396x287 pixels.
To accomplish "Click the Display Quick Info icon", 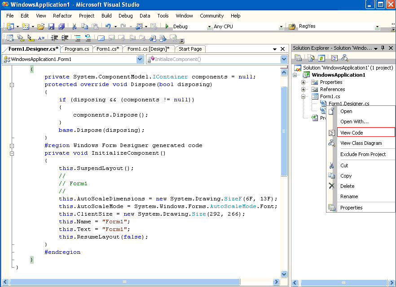I will coord(31,38).
